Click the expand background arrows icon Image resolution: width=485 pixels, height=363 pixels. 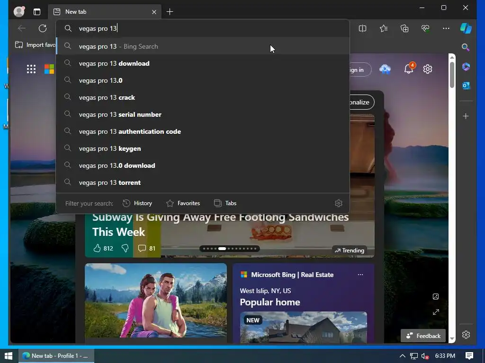pos(436,312)
